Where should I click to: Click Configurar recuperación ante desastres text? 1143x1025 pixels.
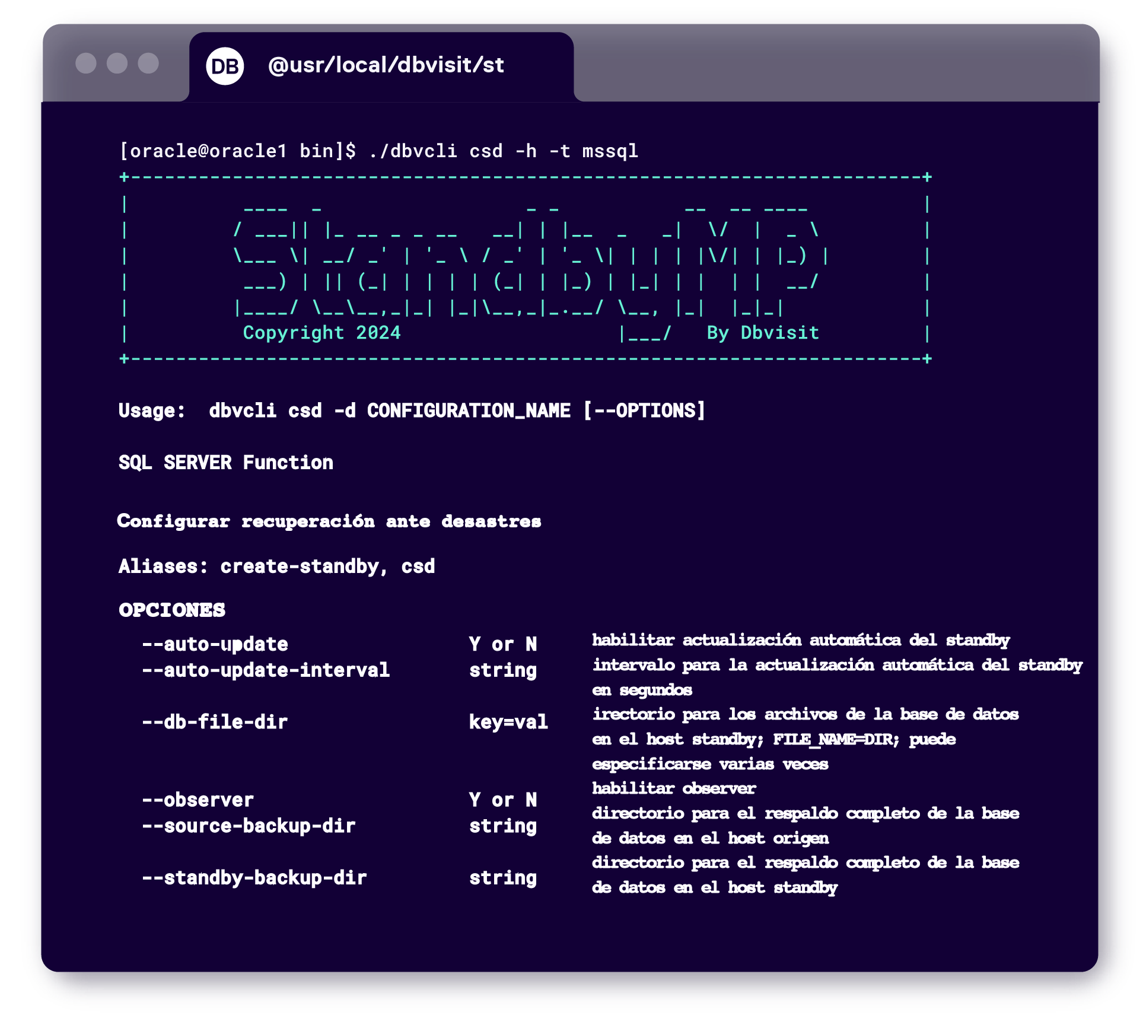[x=329, y=521]
